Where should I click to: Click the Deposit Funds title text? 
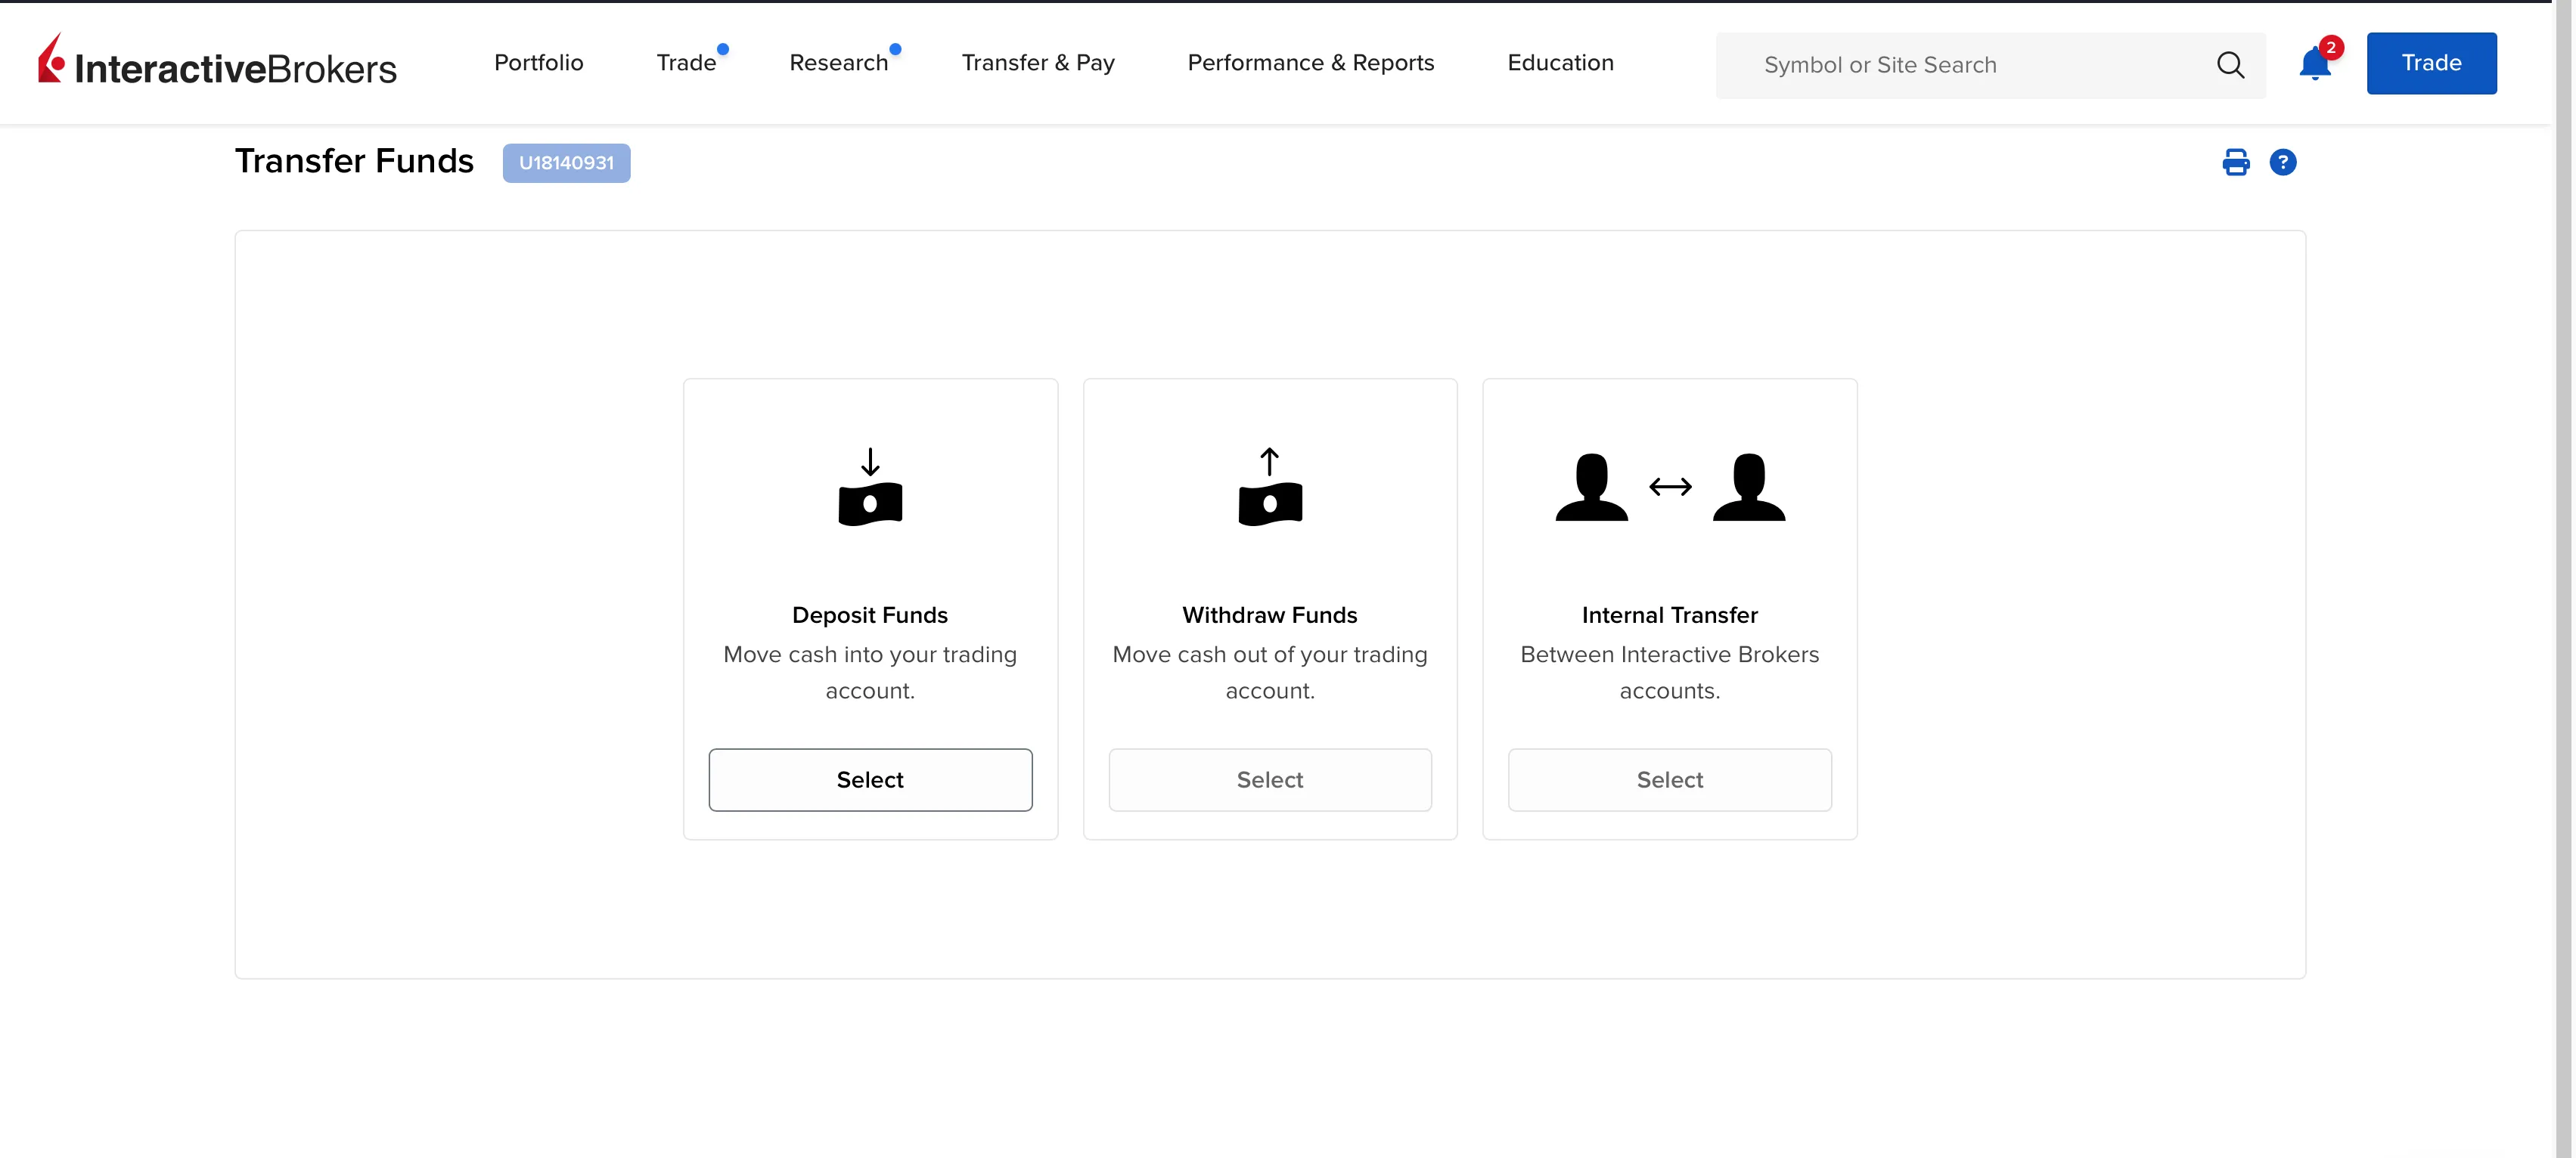[870, 615]
